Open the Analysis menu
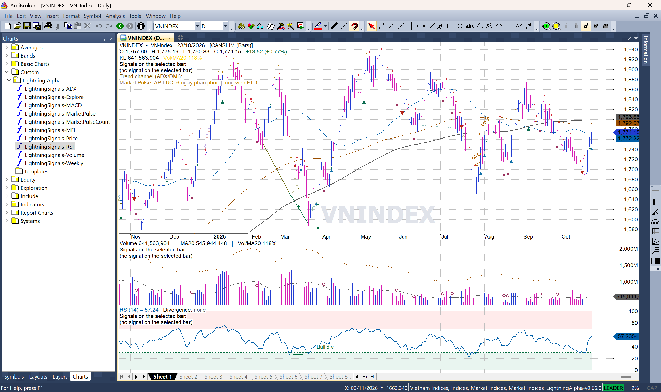661x392 pixels. (115, 16)
